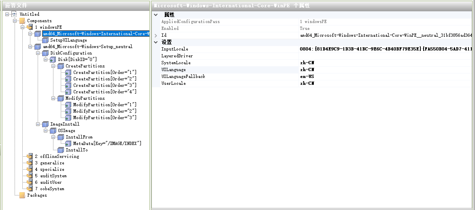Collapse the ImageInstall node
The width and height of the screenshot is (475, 210).
click(x=38, y=124)
